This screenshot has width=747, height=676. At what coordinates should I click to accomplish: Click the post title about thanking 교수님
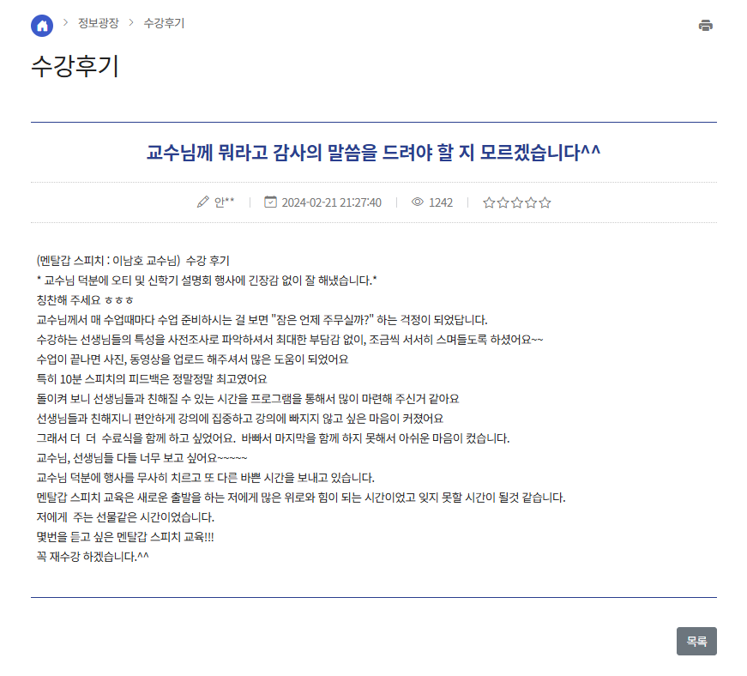[373, 153]
